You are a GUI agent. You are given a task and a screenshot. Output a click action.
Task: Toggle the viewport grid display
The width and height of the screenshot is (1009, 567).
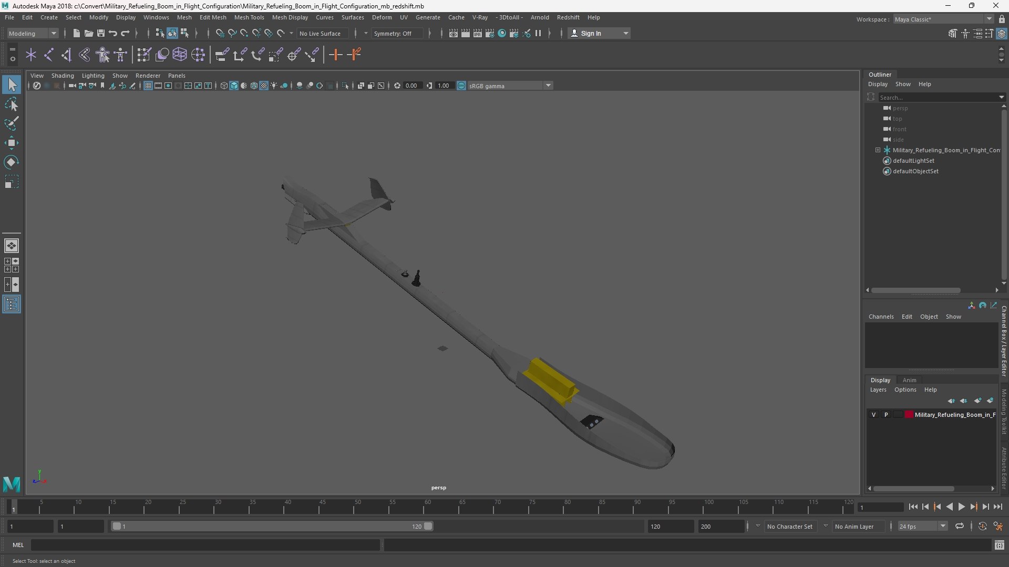[x=148, y=86]
